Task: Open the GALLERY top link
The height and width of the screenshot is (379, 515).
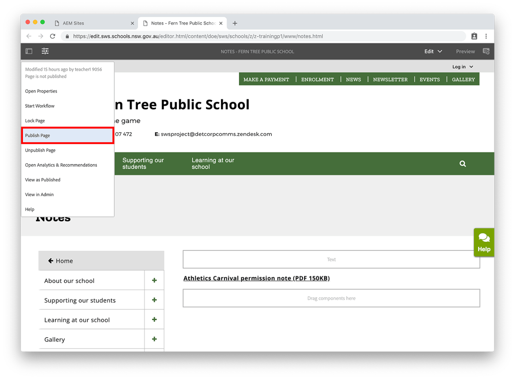Action: [x=463, y=80]
